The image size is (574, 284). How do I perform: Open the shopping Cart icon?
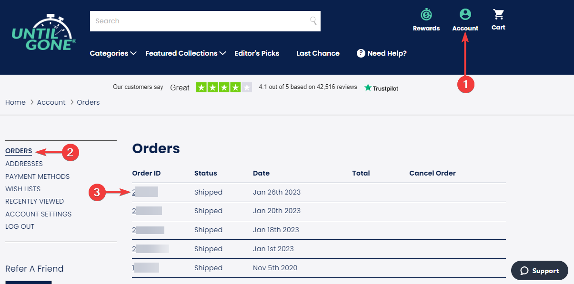point(498,14)
